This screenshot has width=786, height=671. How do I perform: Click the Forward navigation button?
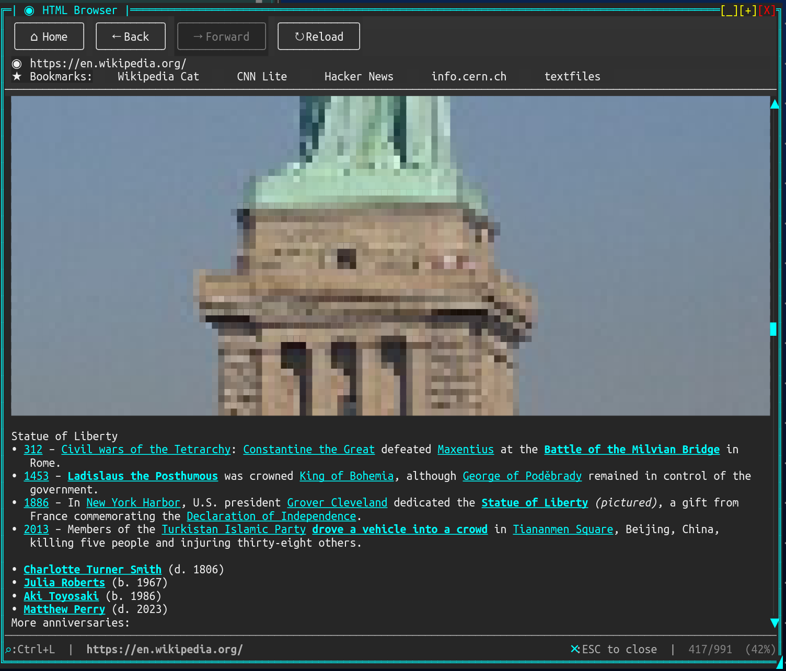(x=222, y=37)
